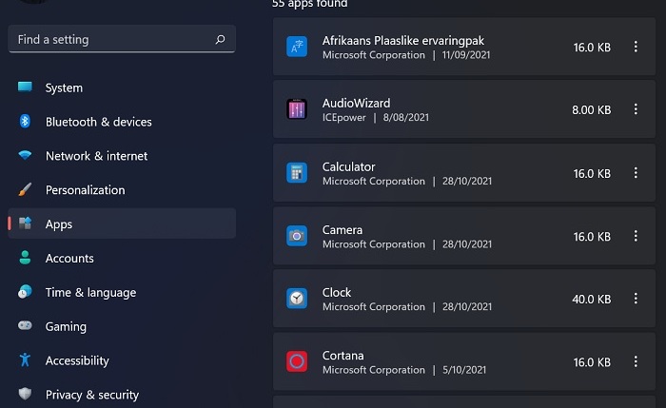This screenshot has height=408, width=666.
Task: Select the Apps label in the sidebar
Action: click(59, 224)
